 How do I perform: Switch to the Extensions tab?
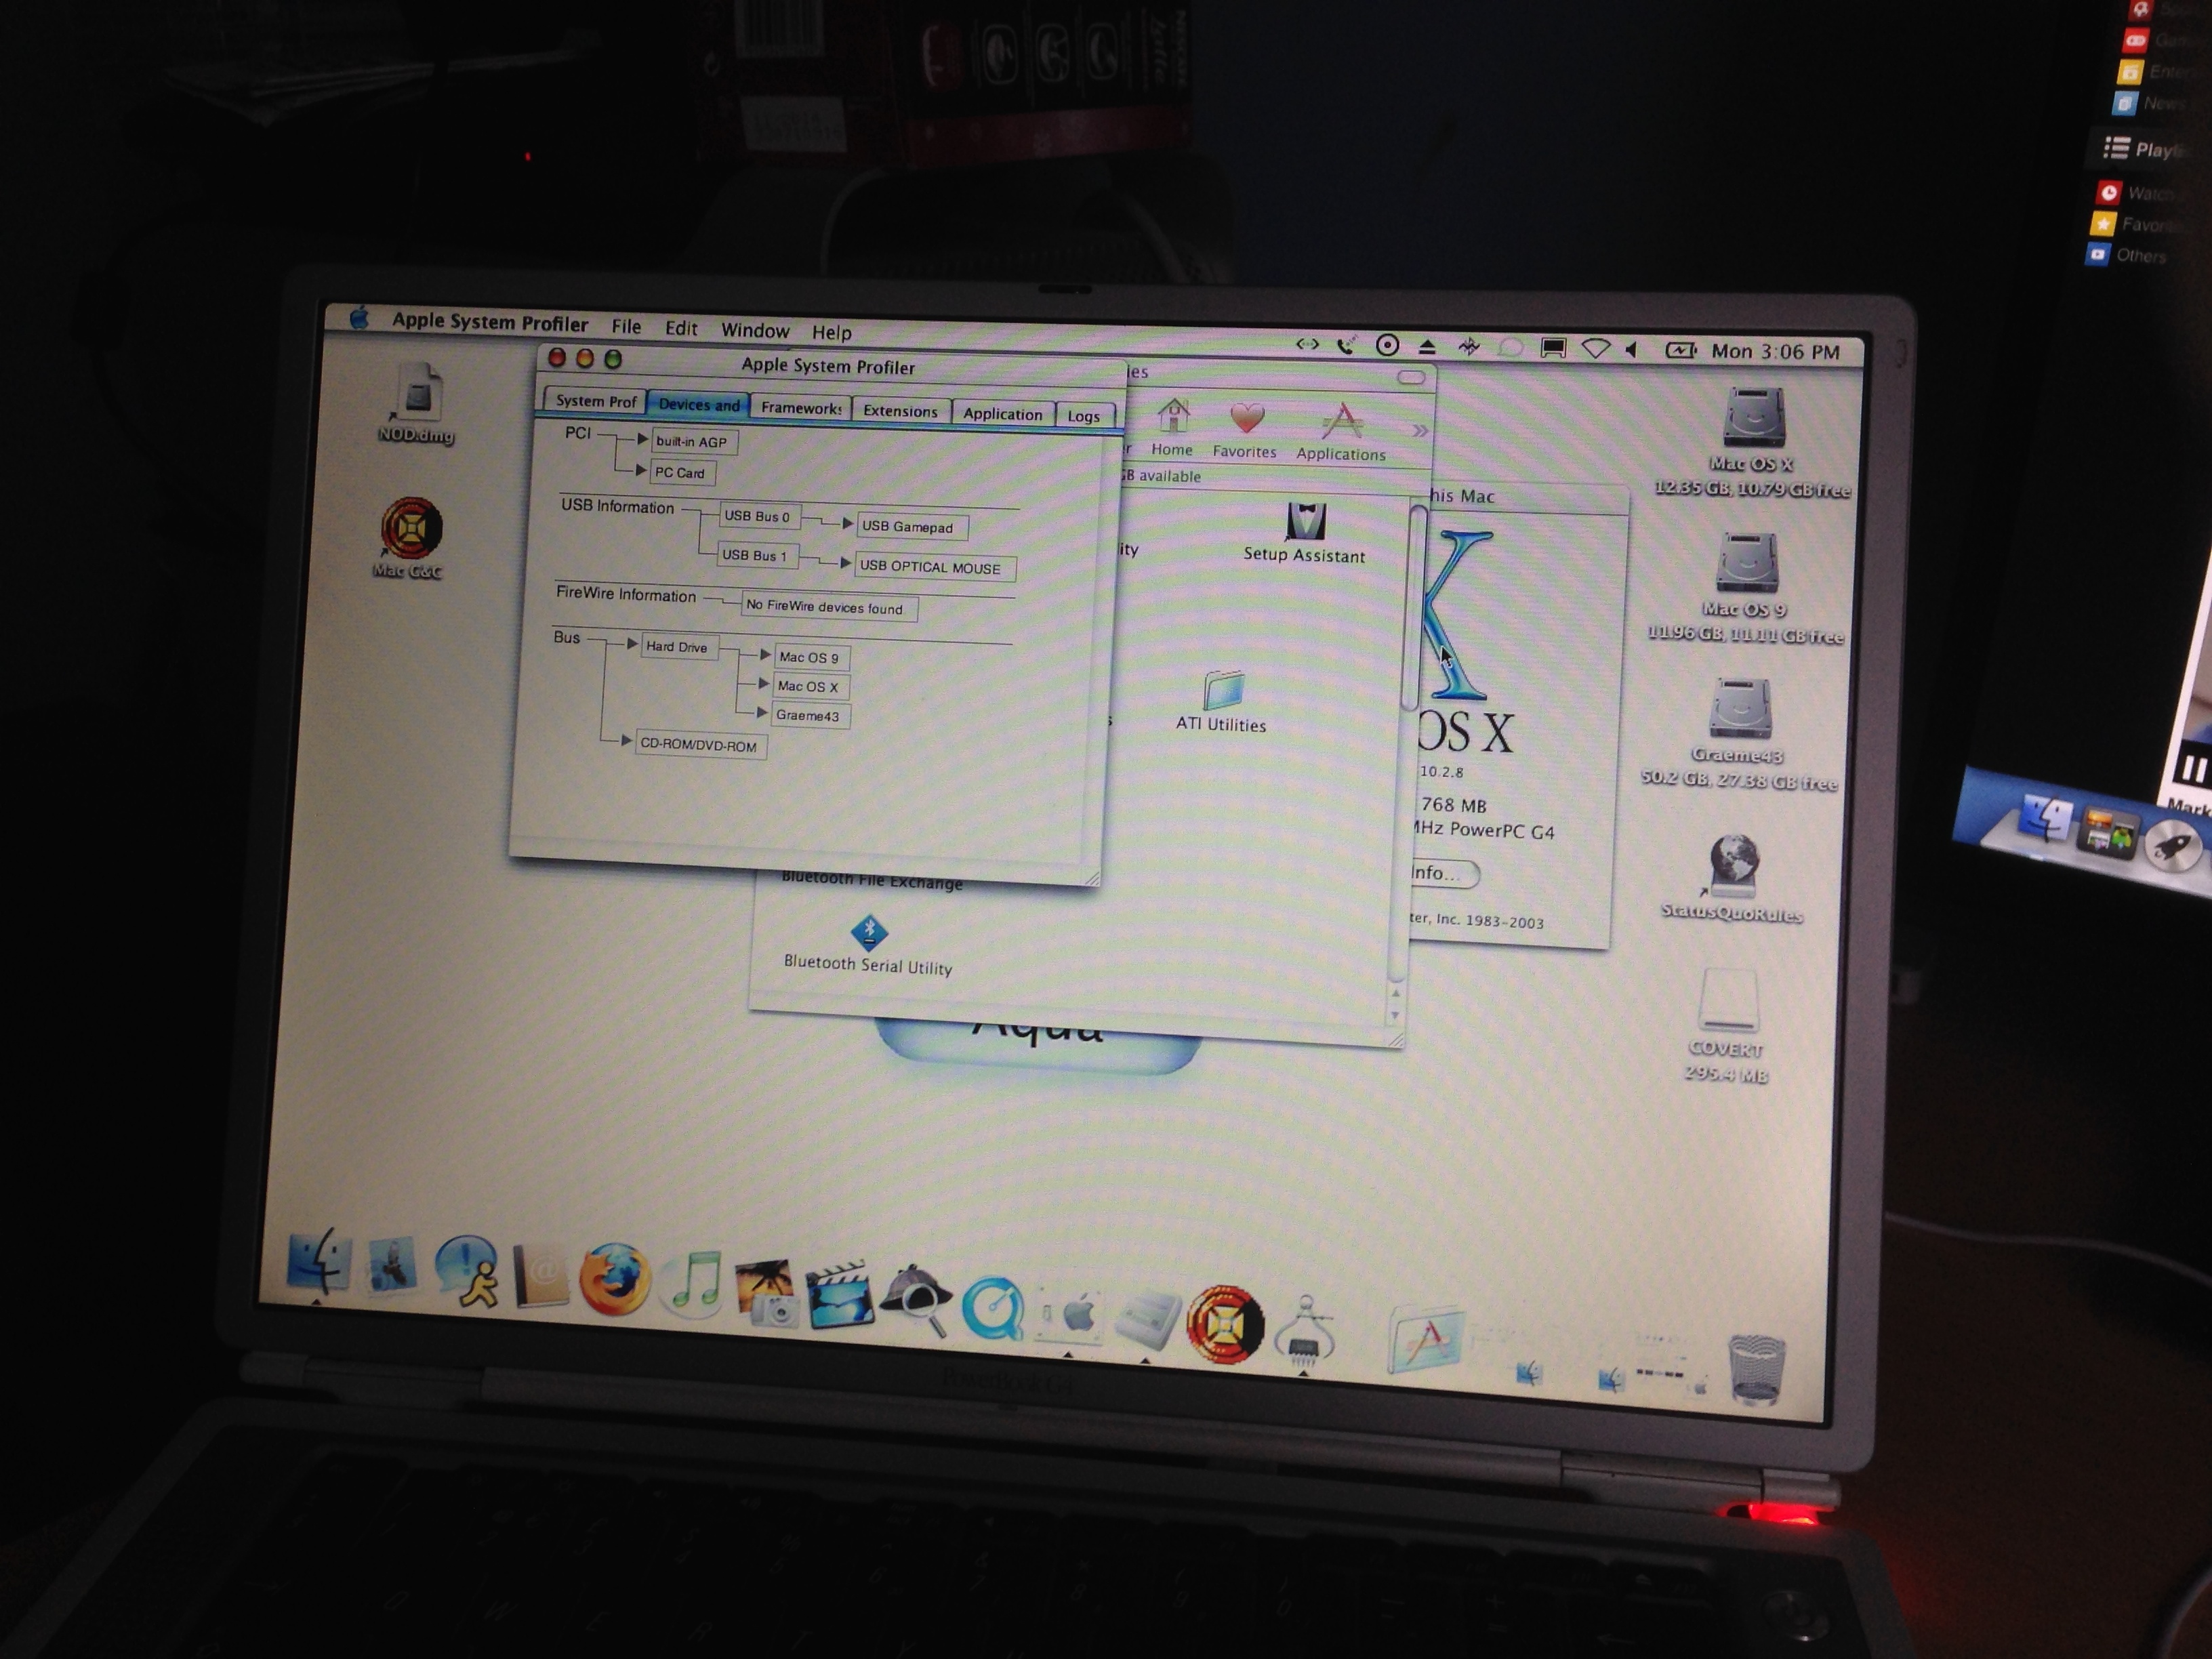point(900,411)
